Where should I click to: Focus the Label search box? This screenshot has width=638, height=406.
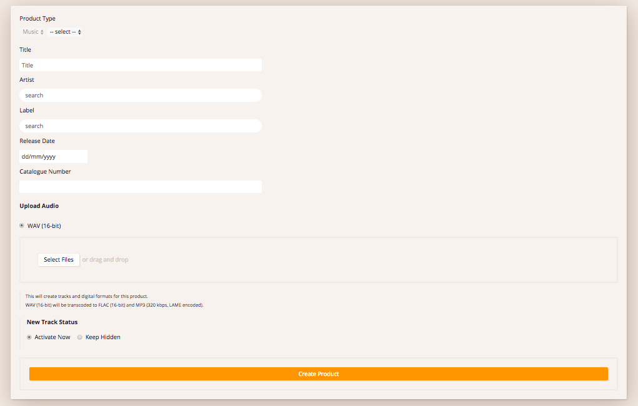tap(140, 126)
